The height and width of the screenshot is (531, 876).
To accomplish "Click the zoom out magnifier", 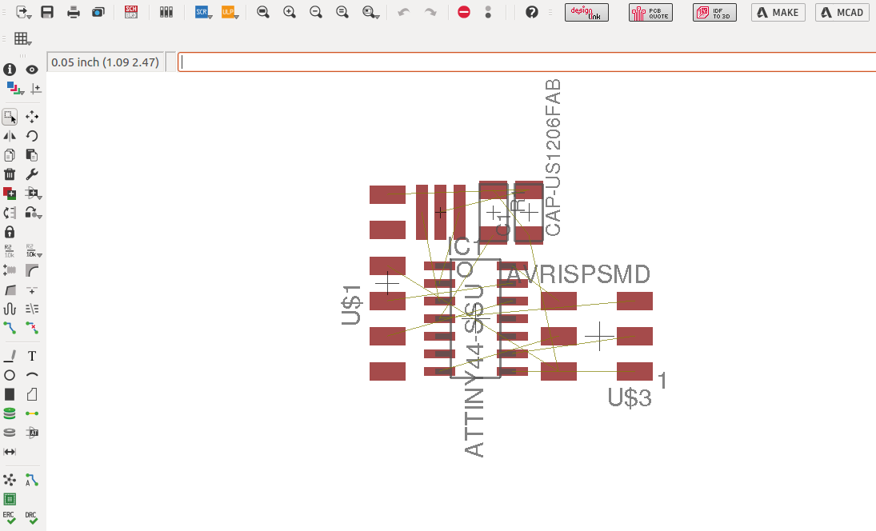I will (316, 12).
